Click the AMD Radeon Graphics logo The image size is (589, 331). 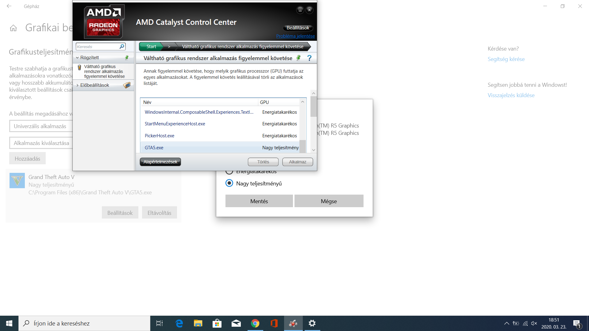pyautogui.click(x=104, y=21)
